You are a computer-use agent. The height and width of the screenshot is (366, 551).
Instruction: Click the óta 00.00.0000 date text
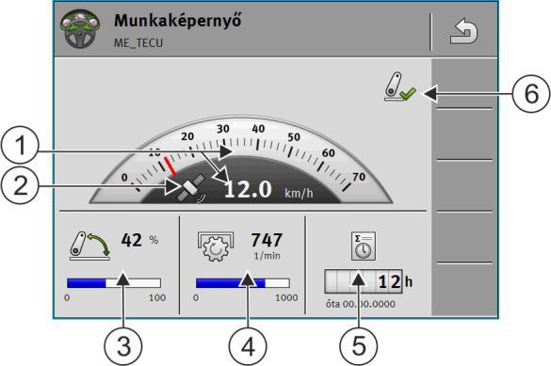click(360, 304)
